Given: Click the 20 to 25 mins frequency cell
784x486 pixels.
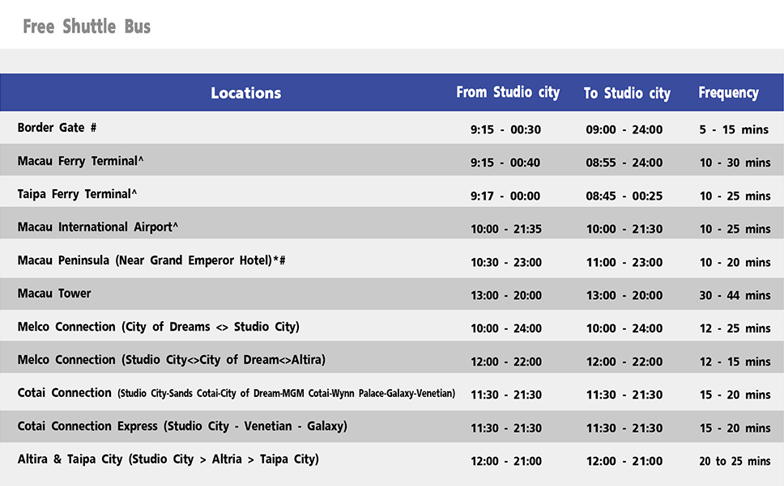Looking at the screenshot, I should click(735, 461).
